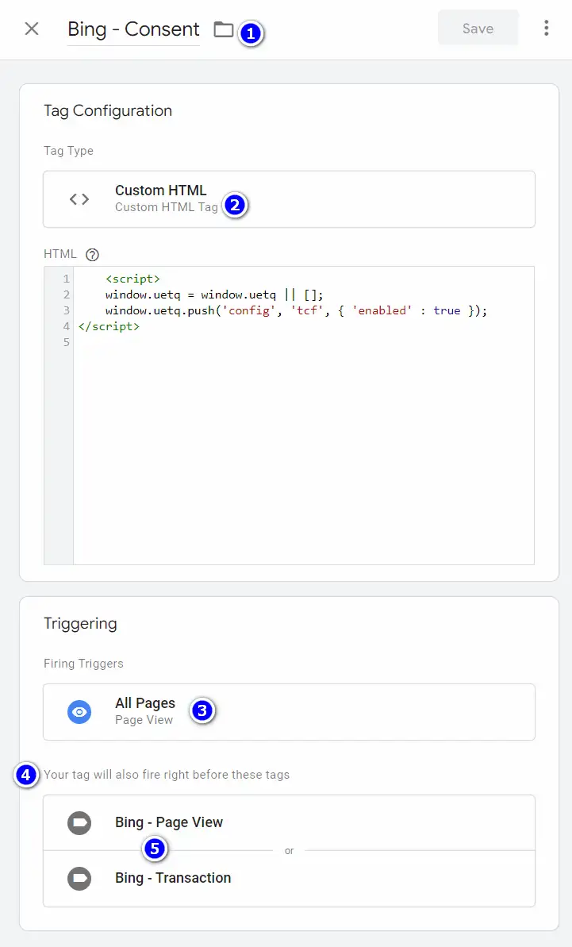The image size is (572, 947).
Task: Click the blue number 1 annotation marker
Action: (x=251, y=33)
